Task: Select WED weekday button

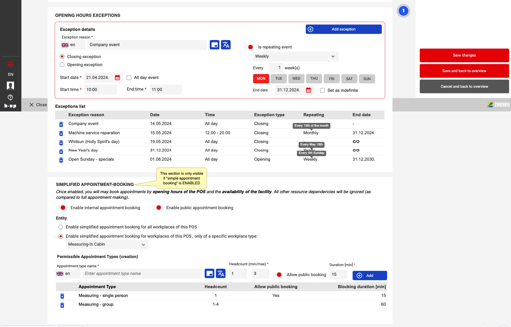Action: pyautogui.click(x=296, y=79)
